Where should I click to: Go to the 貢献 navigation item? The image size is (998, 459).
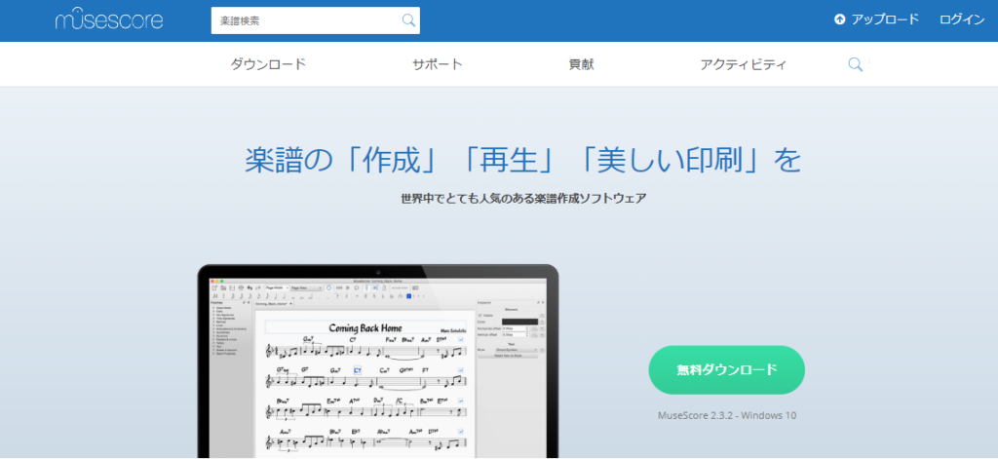tap(581, 64)
